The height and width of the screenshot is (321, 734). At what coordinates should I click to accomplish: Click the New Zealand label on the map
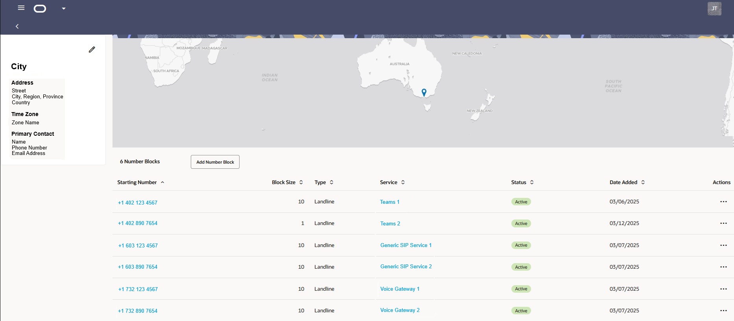point(479,111)
